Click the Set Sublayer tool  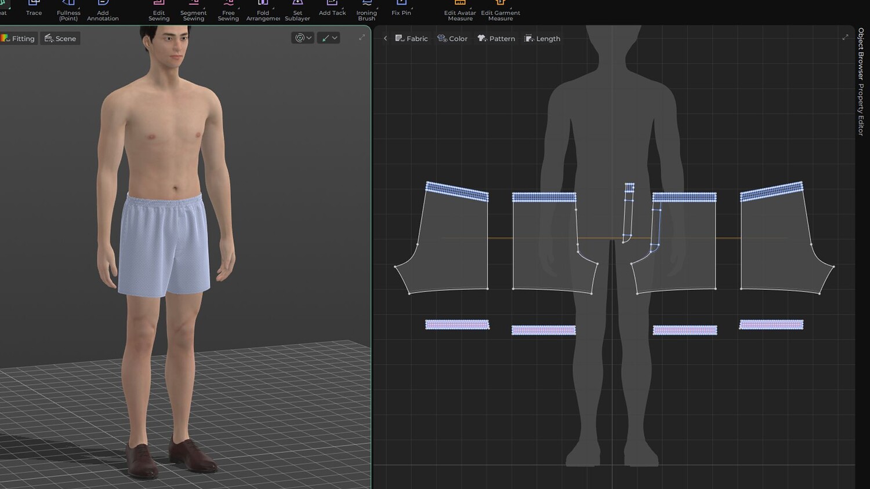point(298,11)
